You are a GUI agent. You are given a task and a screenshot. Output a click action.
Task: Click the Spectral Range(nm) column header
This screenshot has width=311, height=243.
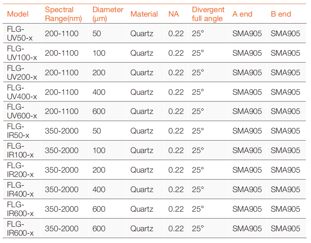pyautogui.click(x=63, y=14)
